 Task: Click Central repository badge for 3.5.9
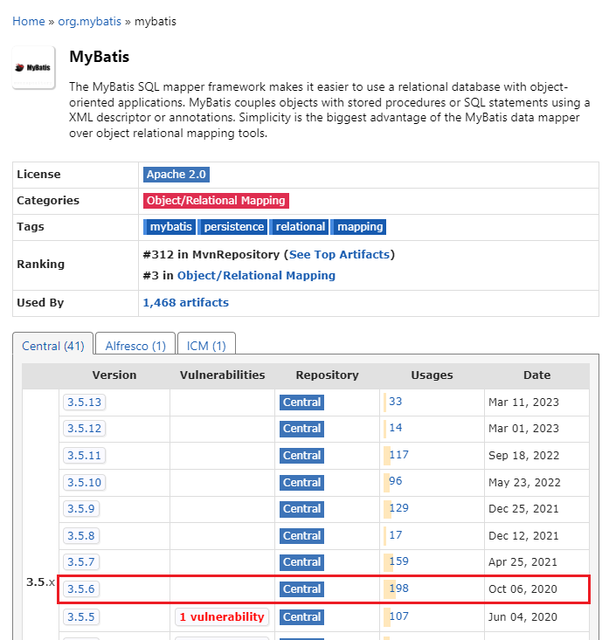pyautogui.click(x=301, y=509)
